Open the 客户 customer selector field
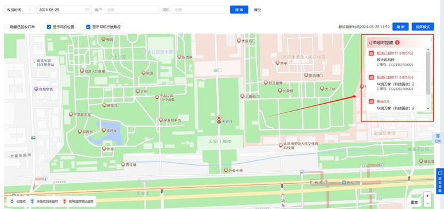The image size is (444, 209). pos(131,10)
